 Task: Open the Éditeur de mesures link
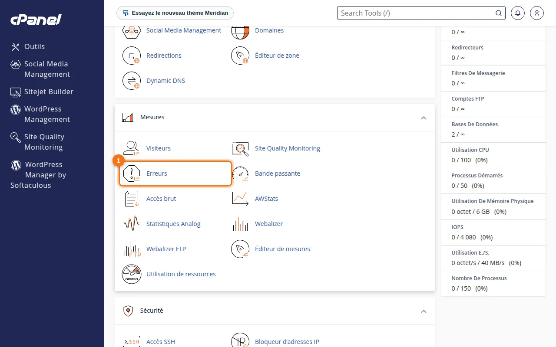tap(282, 249)
